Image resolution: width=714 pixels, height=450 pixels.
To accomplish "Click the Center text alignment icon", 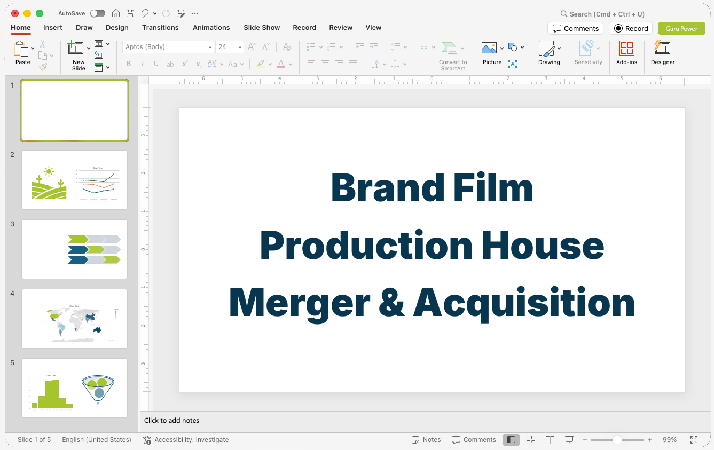I will click(x=325, y=64).
